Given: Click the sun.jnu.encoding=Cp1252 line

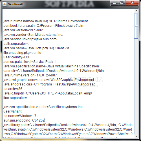Looking at the screenshot, I should point(24,120).
